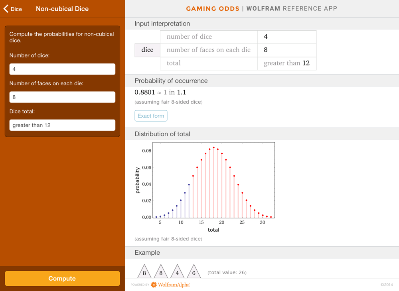Image resolution: width=399 pixels, height=291 pixels.
Task: Select the 'greater than 12' table cell
Action: pos(287,63)
